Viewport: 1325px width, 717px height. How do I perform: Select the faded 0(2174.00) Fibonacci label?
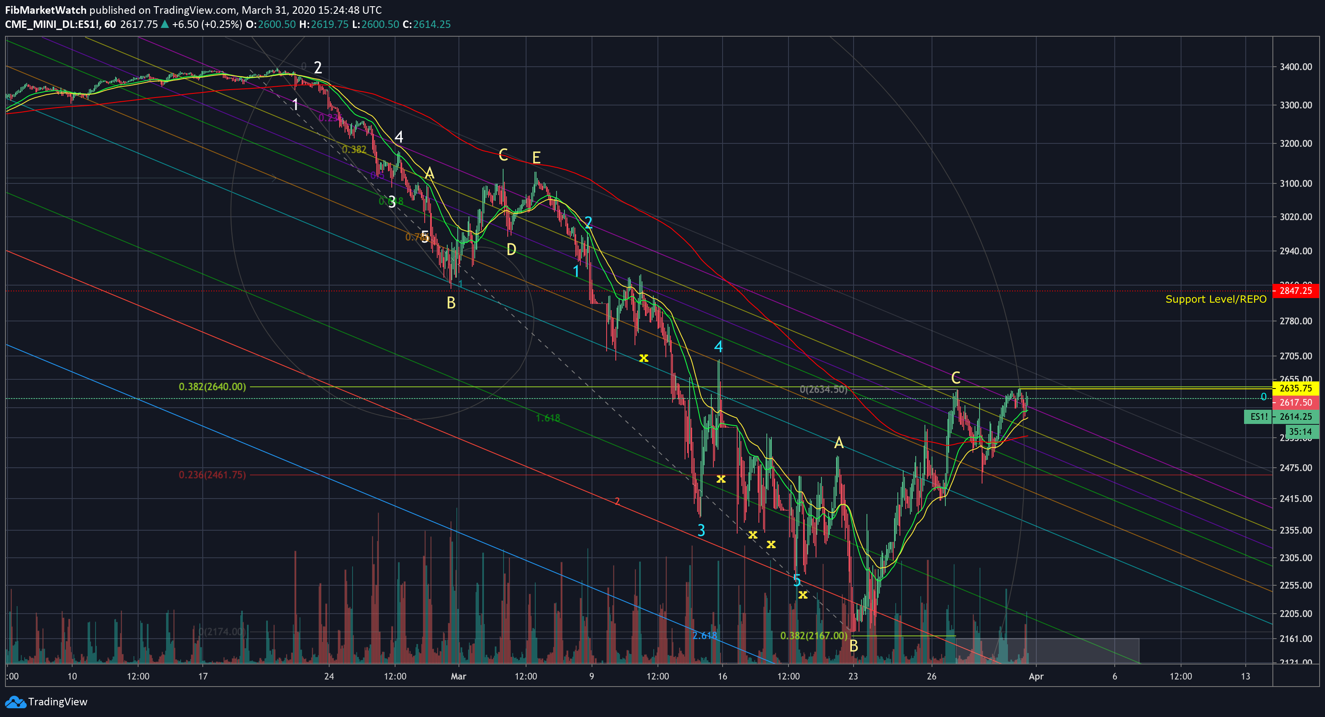pyautogui.click(x=222, y=631)
